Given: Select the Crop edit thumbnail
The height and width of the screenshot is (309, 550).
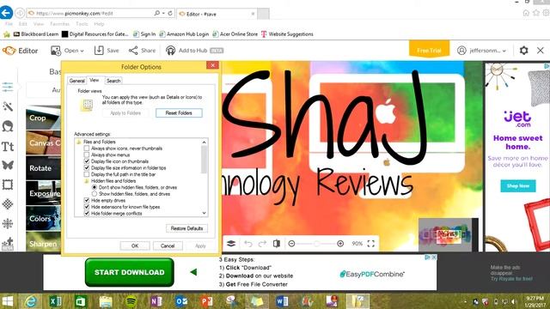Looking at the screenshot, I should [43, 118].
